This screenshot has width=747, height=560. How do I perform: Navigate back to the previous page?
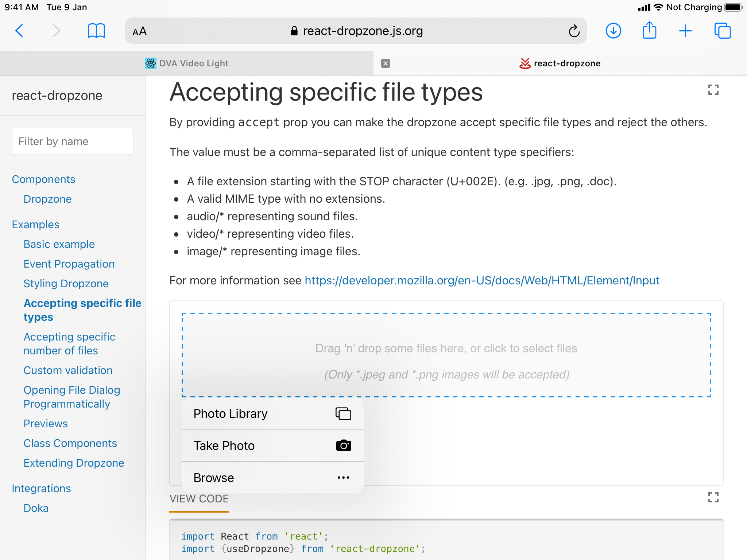click(x=20, y=31)
